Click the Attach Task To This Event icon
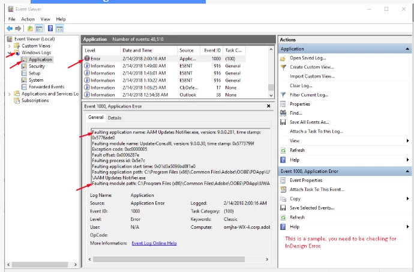This screenshot has height=272, width=414. coord(283,190)
